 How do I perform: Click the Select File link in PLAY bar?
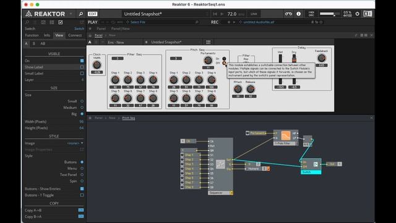(x=137, y=22)
